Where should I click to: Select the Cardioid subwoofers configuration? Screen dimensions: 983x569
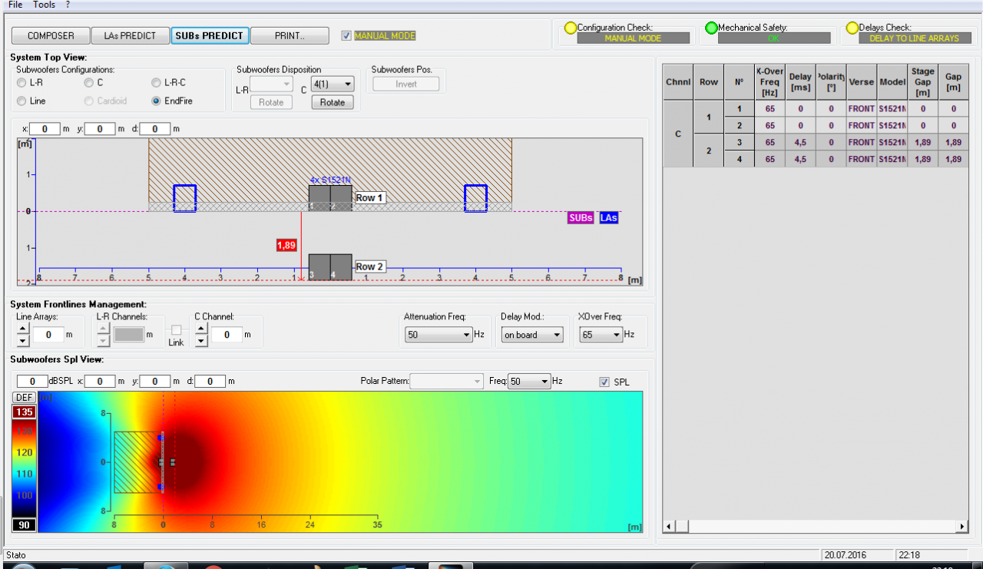89,101
